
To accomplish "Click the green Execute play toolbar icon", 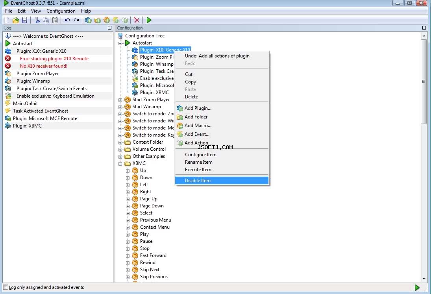I will (149, 20).
